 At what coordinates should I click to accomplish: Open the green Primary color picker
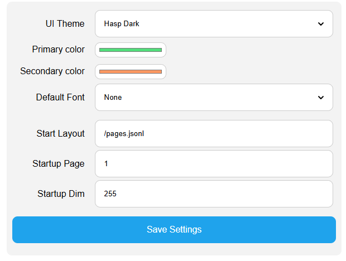pyautogui.click(x=131, y=50)
